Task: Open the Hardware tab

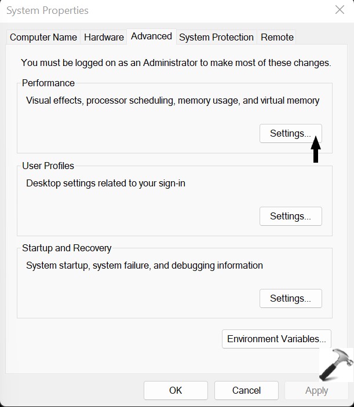Action: [104, 37]
